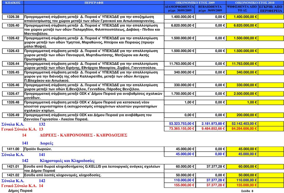Click the κλειστού γυμναστηρίου description row
The image size is (284, 193).
pos(94,106)
